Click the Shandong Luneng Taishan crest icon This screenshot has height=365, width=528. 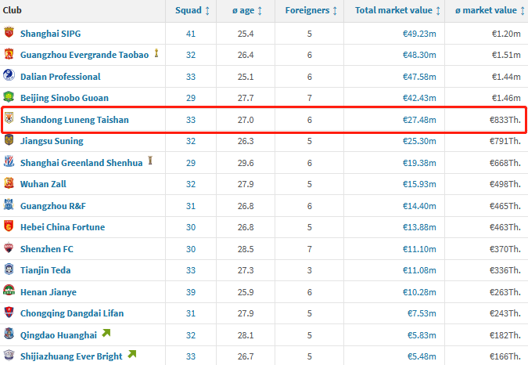click(9, 120)
